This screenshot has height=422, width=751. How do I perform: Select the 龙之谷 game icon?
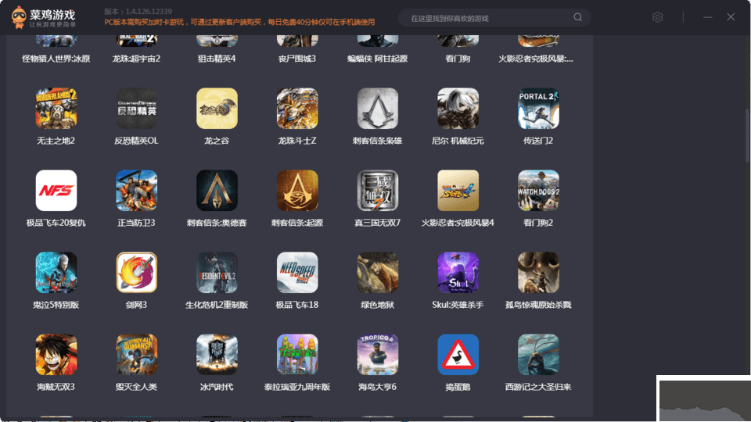point(217,108)
